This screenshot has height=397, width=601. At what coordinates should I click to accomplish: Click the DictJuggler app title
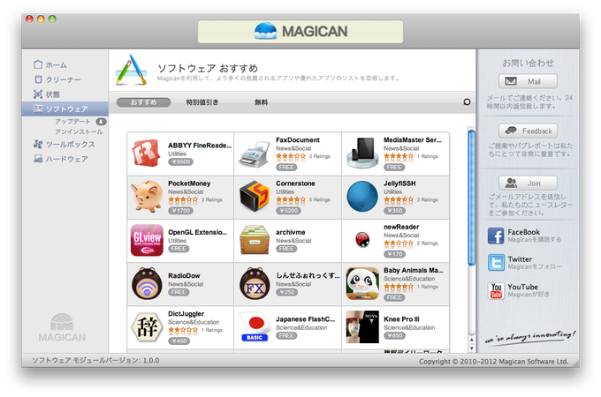click(186, 313)
